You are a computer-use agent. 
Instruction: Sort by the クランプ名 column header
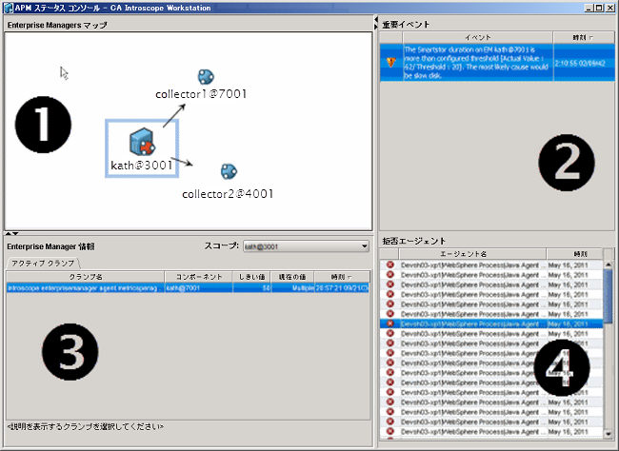86,277
